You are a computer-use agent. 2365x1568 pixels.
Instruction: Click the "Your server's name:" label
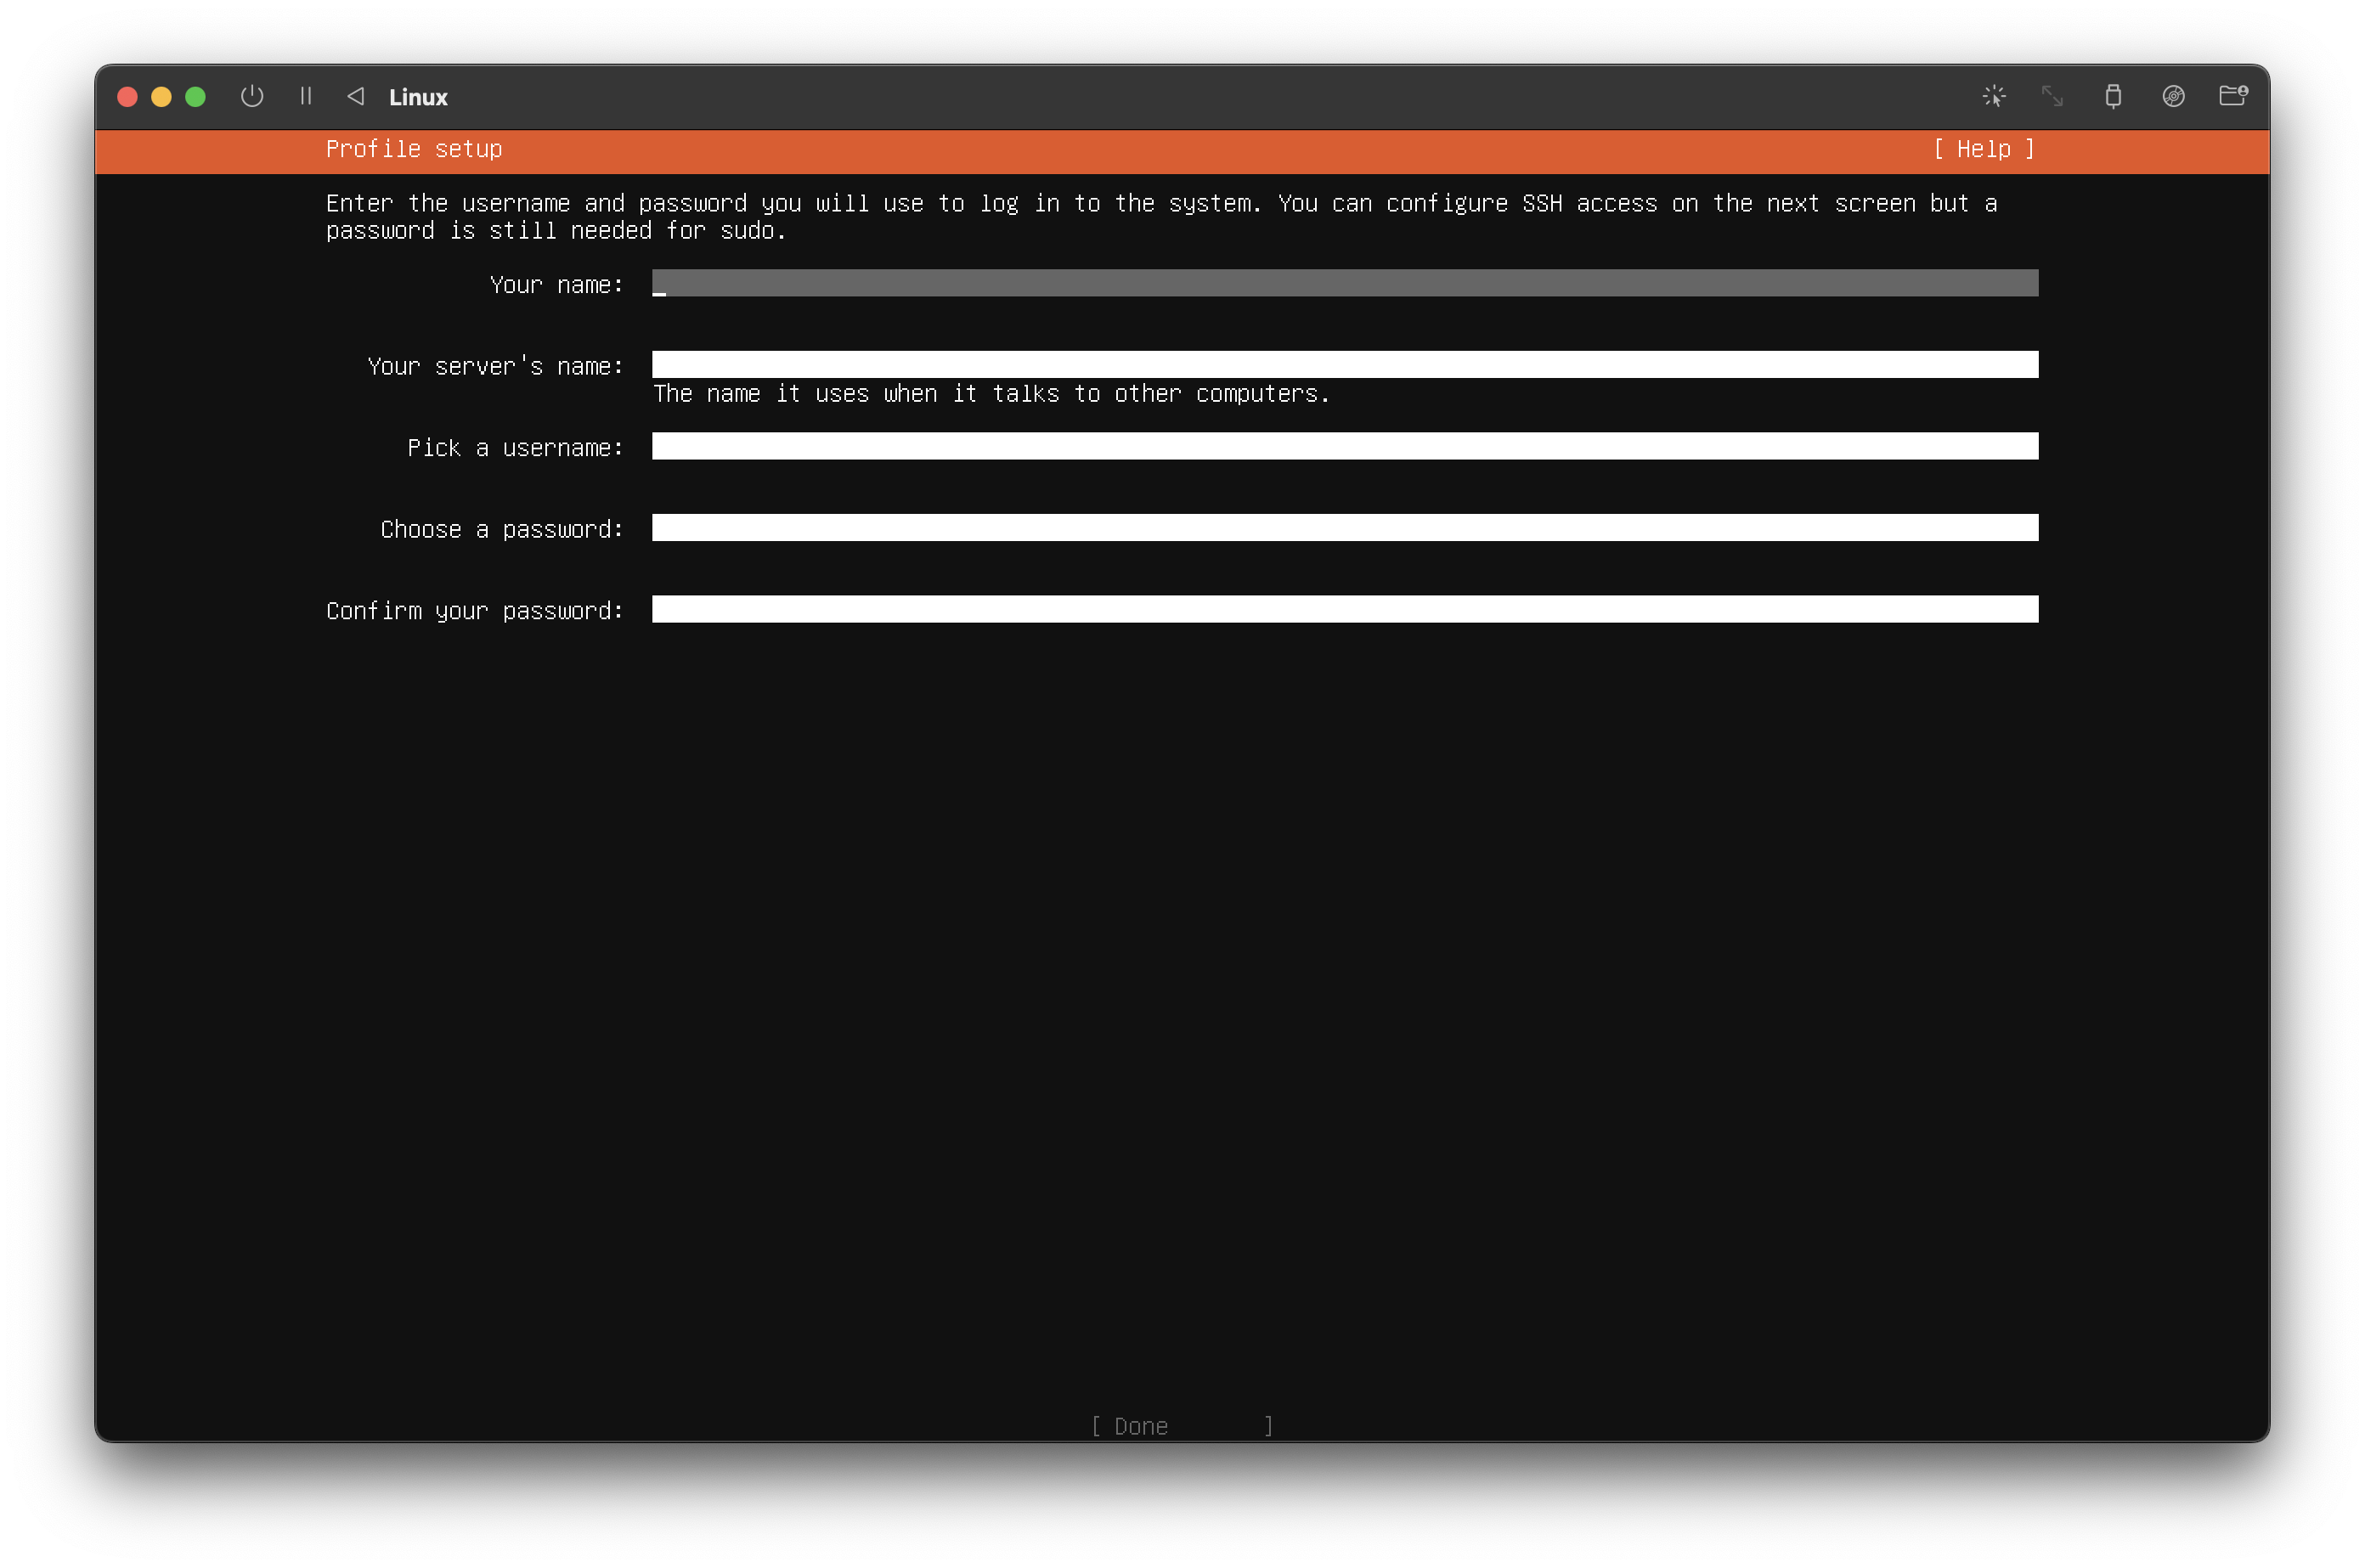tap(495, 367)
